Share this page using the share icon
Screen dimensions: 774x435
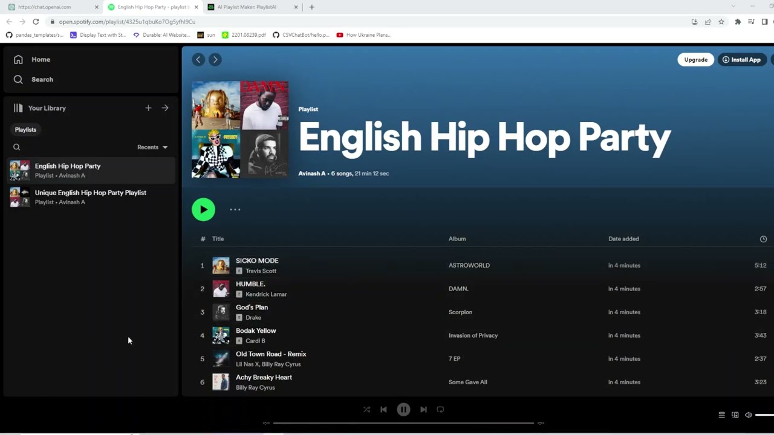(x=708, y=22)
